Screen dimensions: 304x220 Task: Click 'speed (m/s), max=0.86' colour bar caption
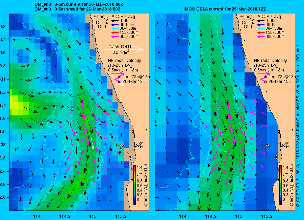[x=146, y=185]
